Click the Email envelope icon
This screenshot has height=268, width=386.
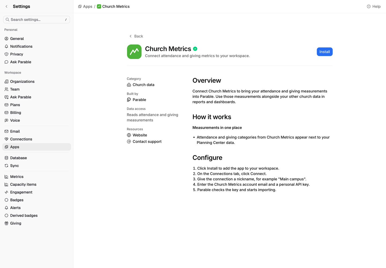click(6, 131)
